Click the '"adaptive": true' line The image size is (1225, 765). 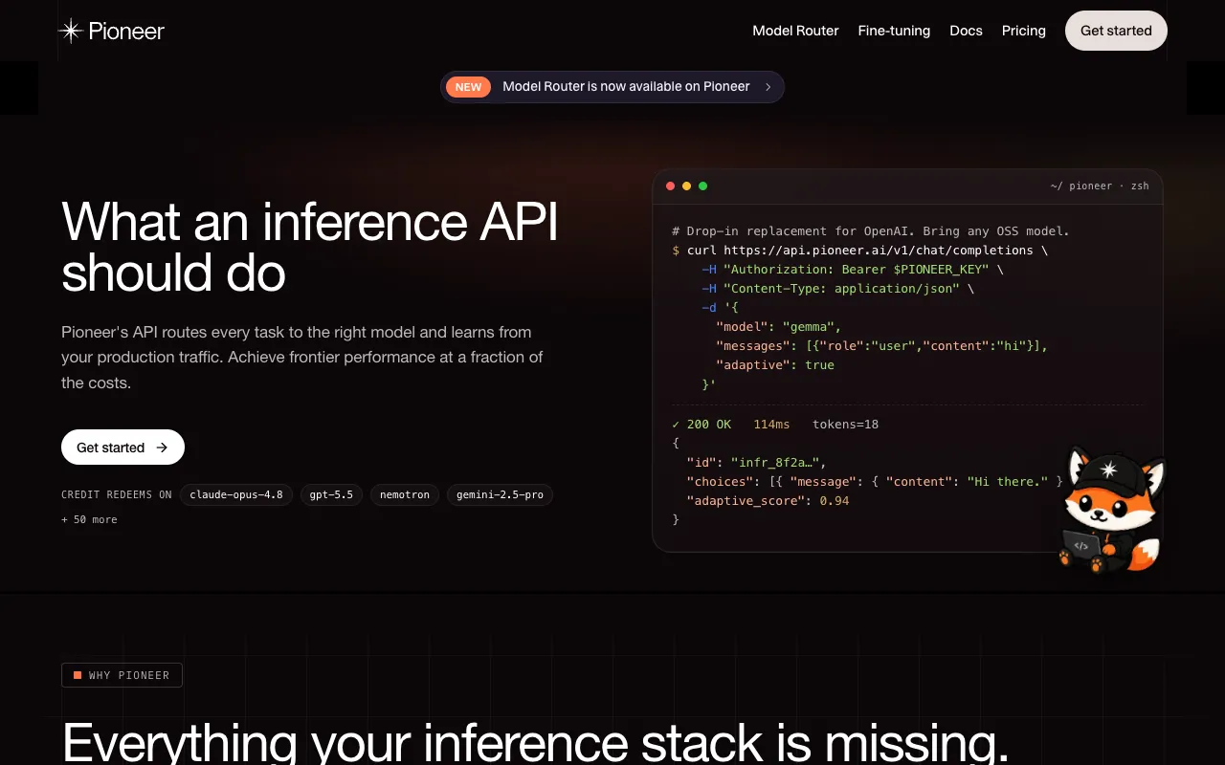(x=775, y=364)
